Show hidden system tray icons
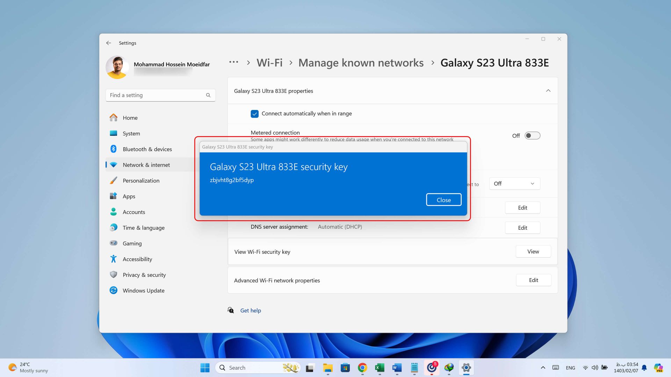This screenshot has width=671, height=377. tap(543, 368)
